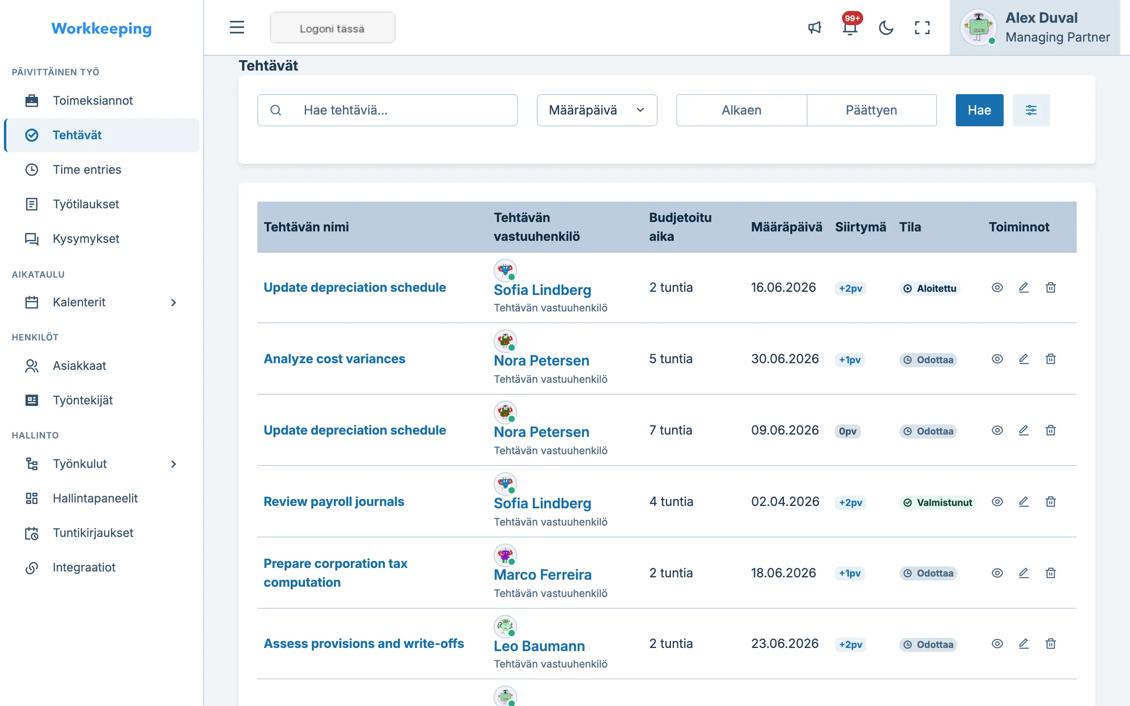Screen dimensions: 1130x706
Task: Open the Määräpäivä dropdown
Action: [597, 110]
